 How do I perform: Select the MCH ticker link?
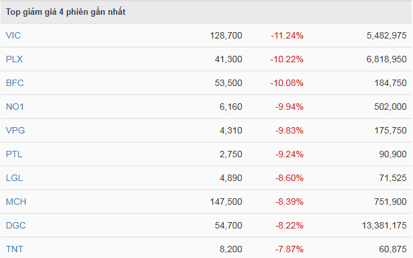coord(15,202)
